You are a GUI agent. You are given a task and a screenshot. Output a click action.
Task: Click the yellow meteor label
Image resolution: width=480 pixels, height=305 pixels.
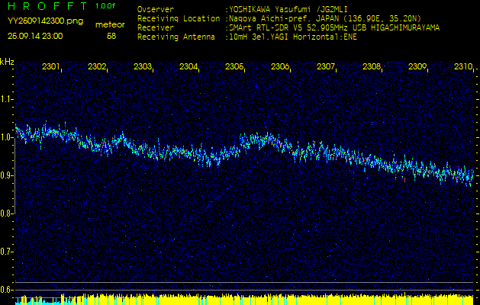pos(111,24)
